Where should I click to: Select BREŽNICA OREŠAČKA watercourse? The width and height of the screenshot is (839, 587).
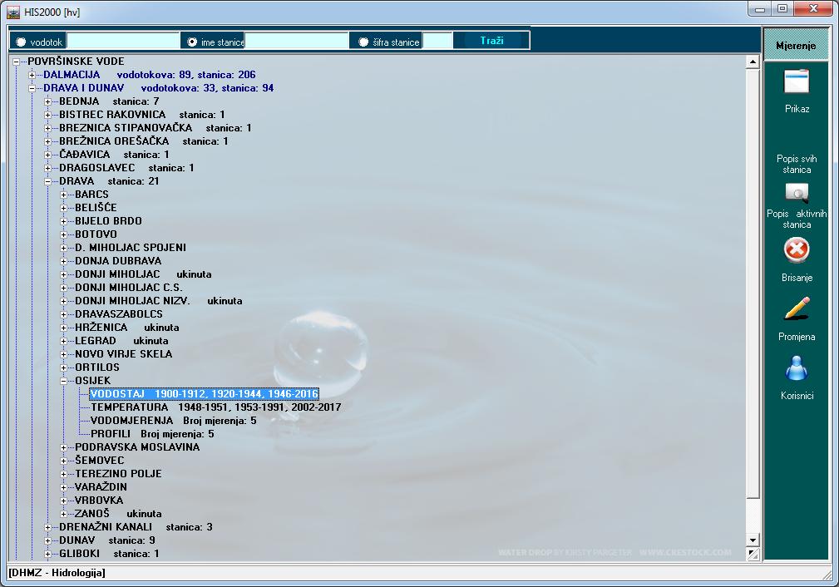[143, 141]
